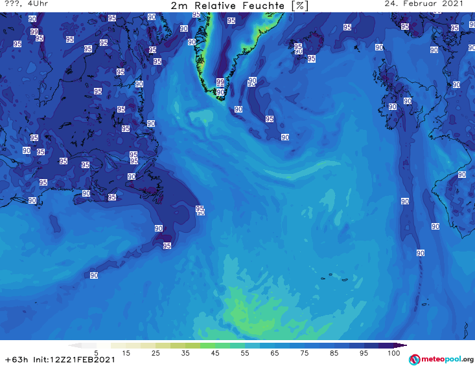Click the '???, 4Uhr' time label
The height and width of the screenshot is (366, 475).
[27, 4]
